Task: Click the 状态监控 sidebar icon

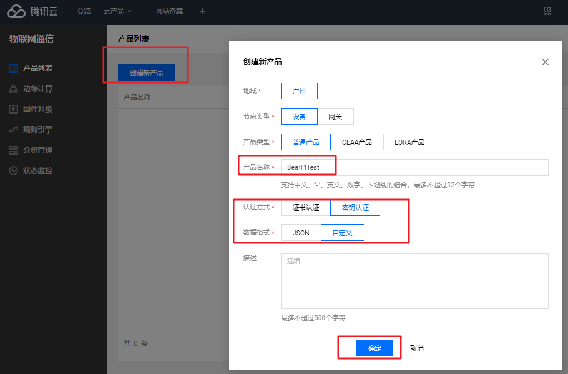Action: [13, 171]
